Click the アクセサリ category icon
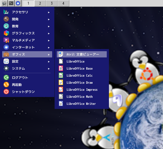The image size is (163, 149). (6, 12)
